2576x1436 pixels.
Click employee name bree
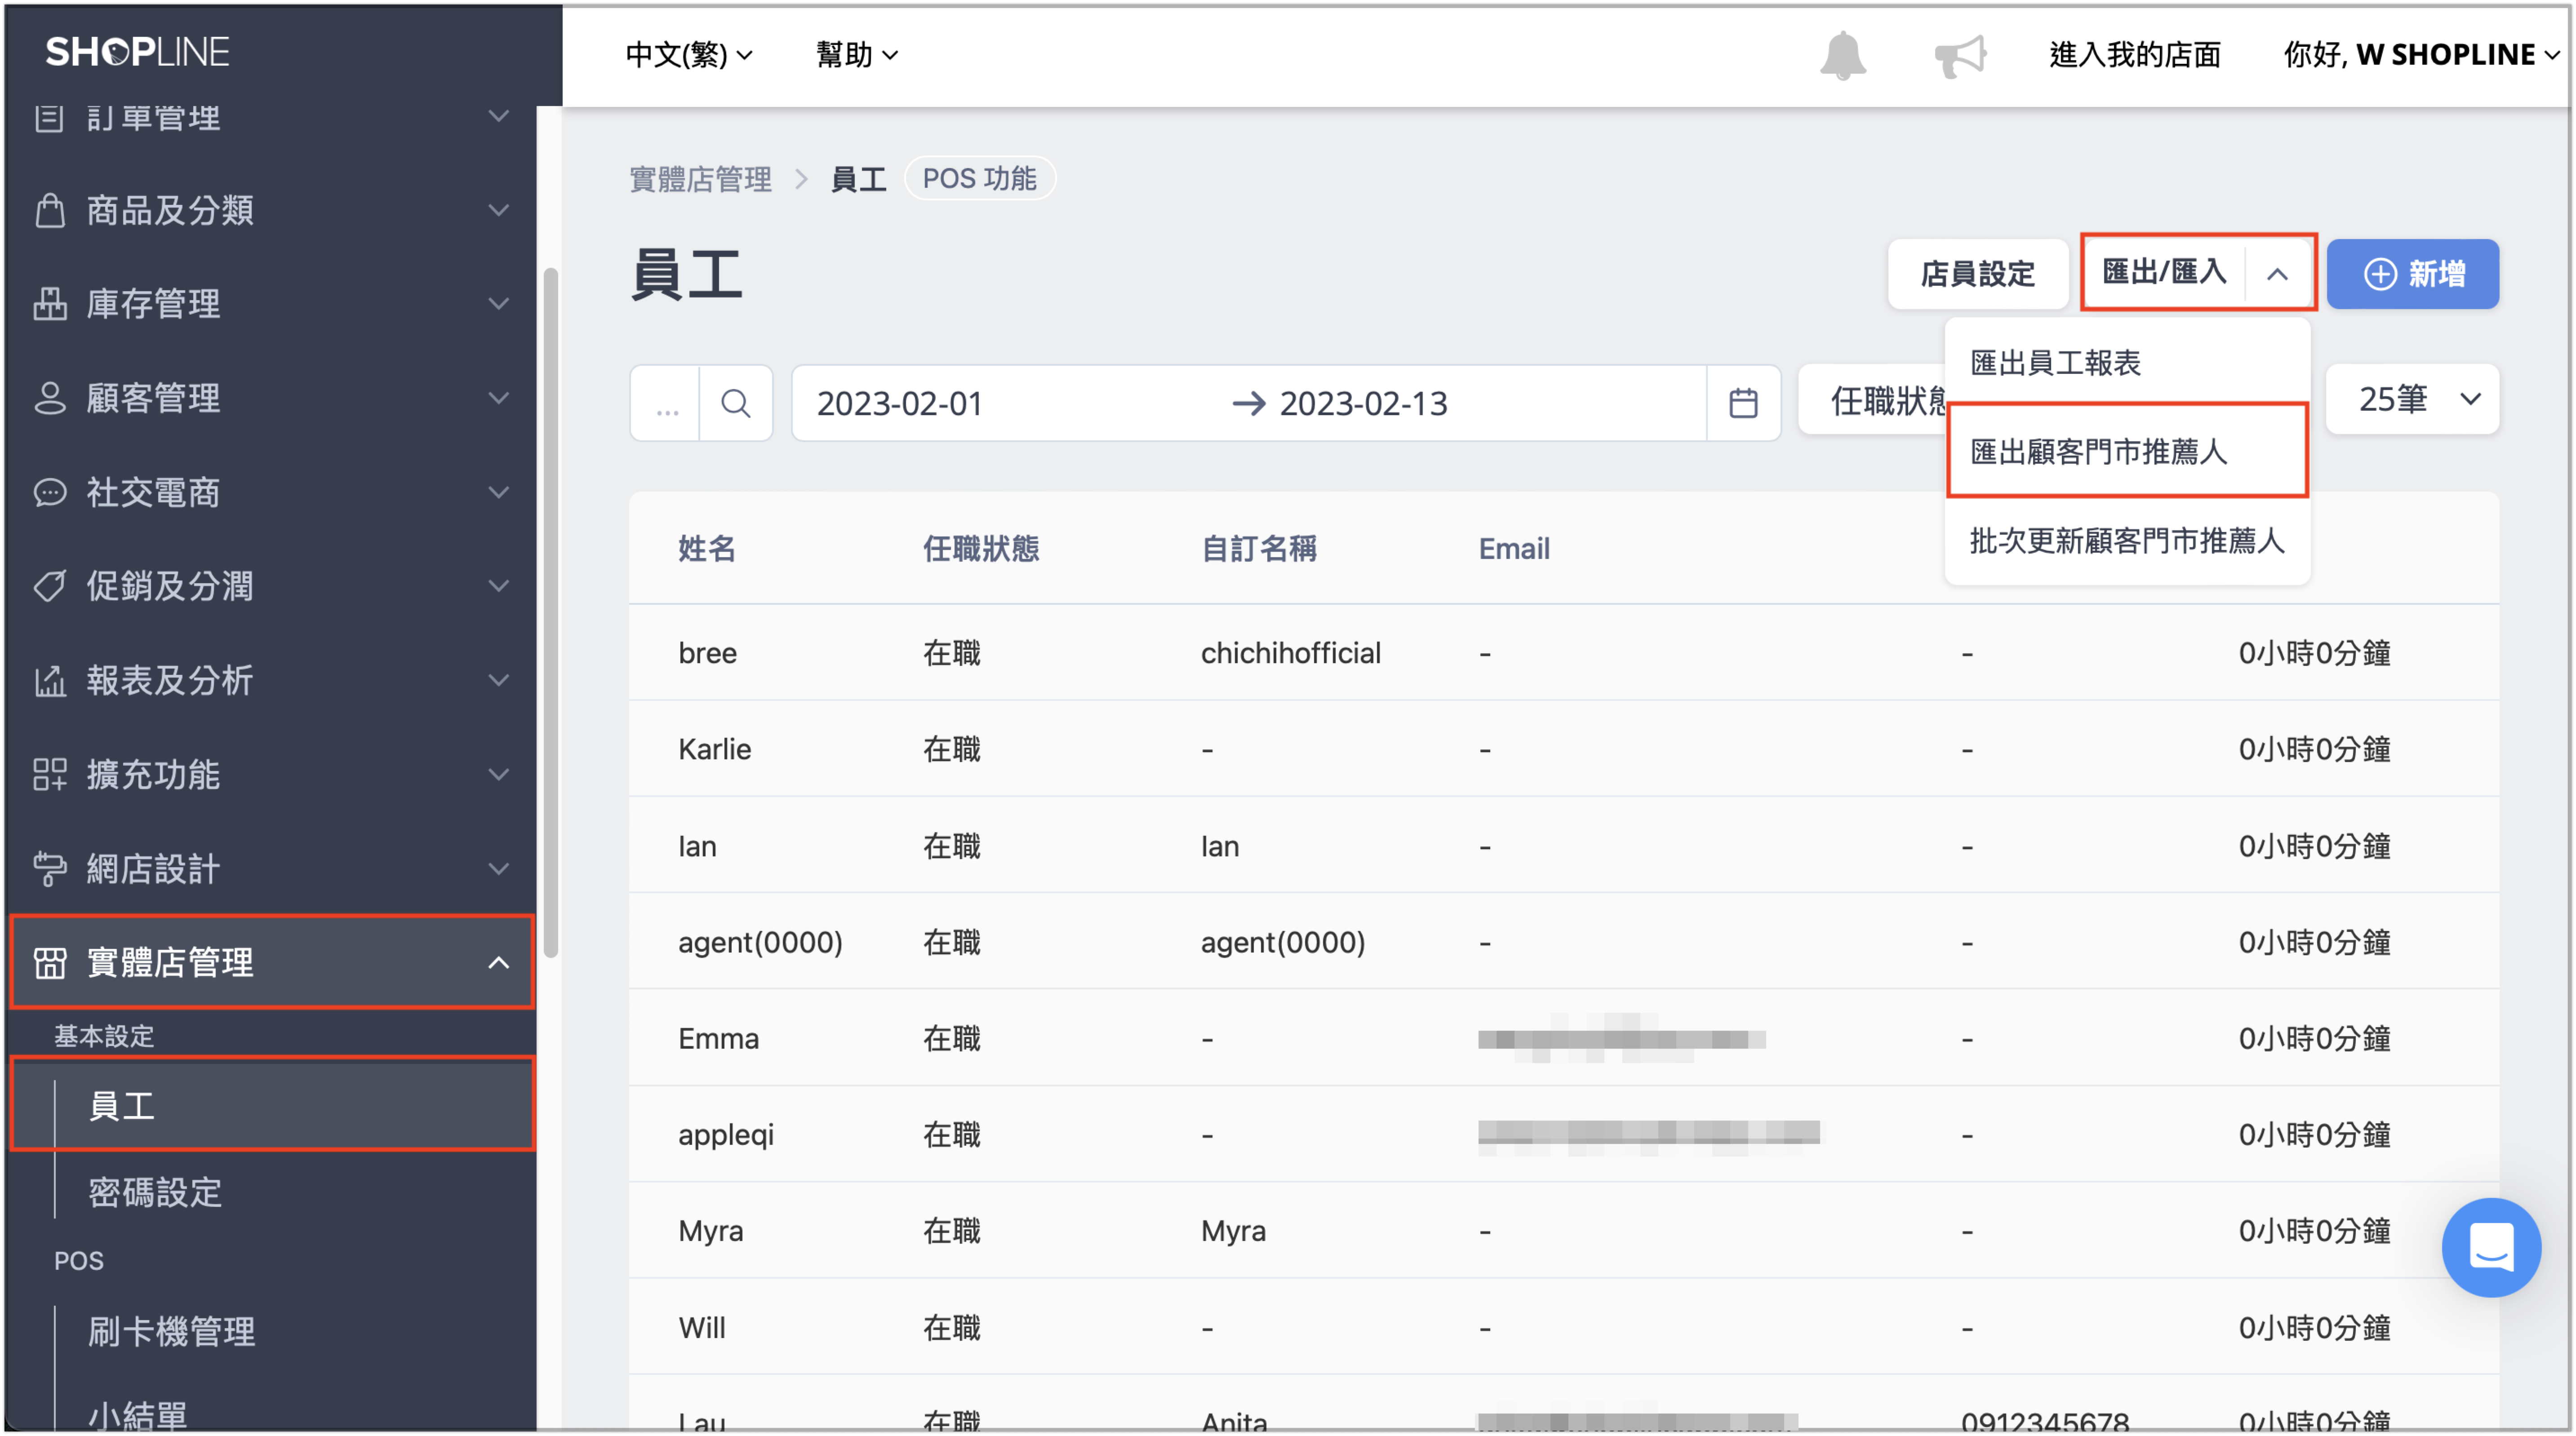click(707, 653)
